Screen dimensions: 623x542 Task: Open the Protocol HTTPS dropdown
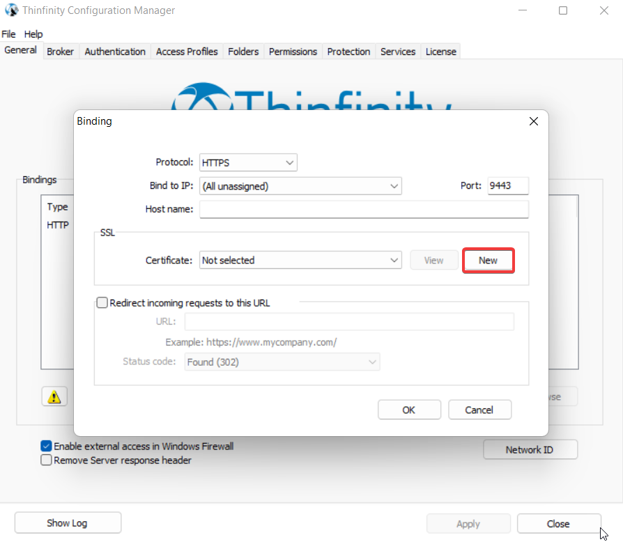[248, 162]
